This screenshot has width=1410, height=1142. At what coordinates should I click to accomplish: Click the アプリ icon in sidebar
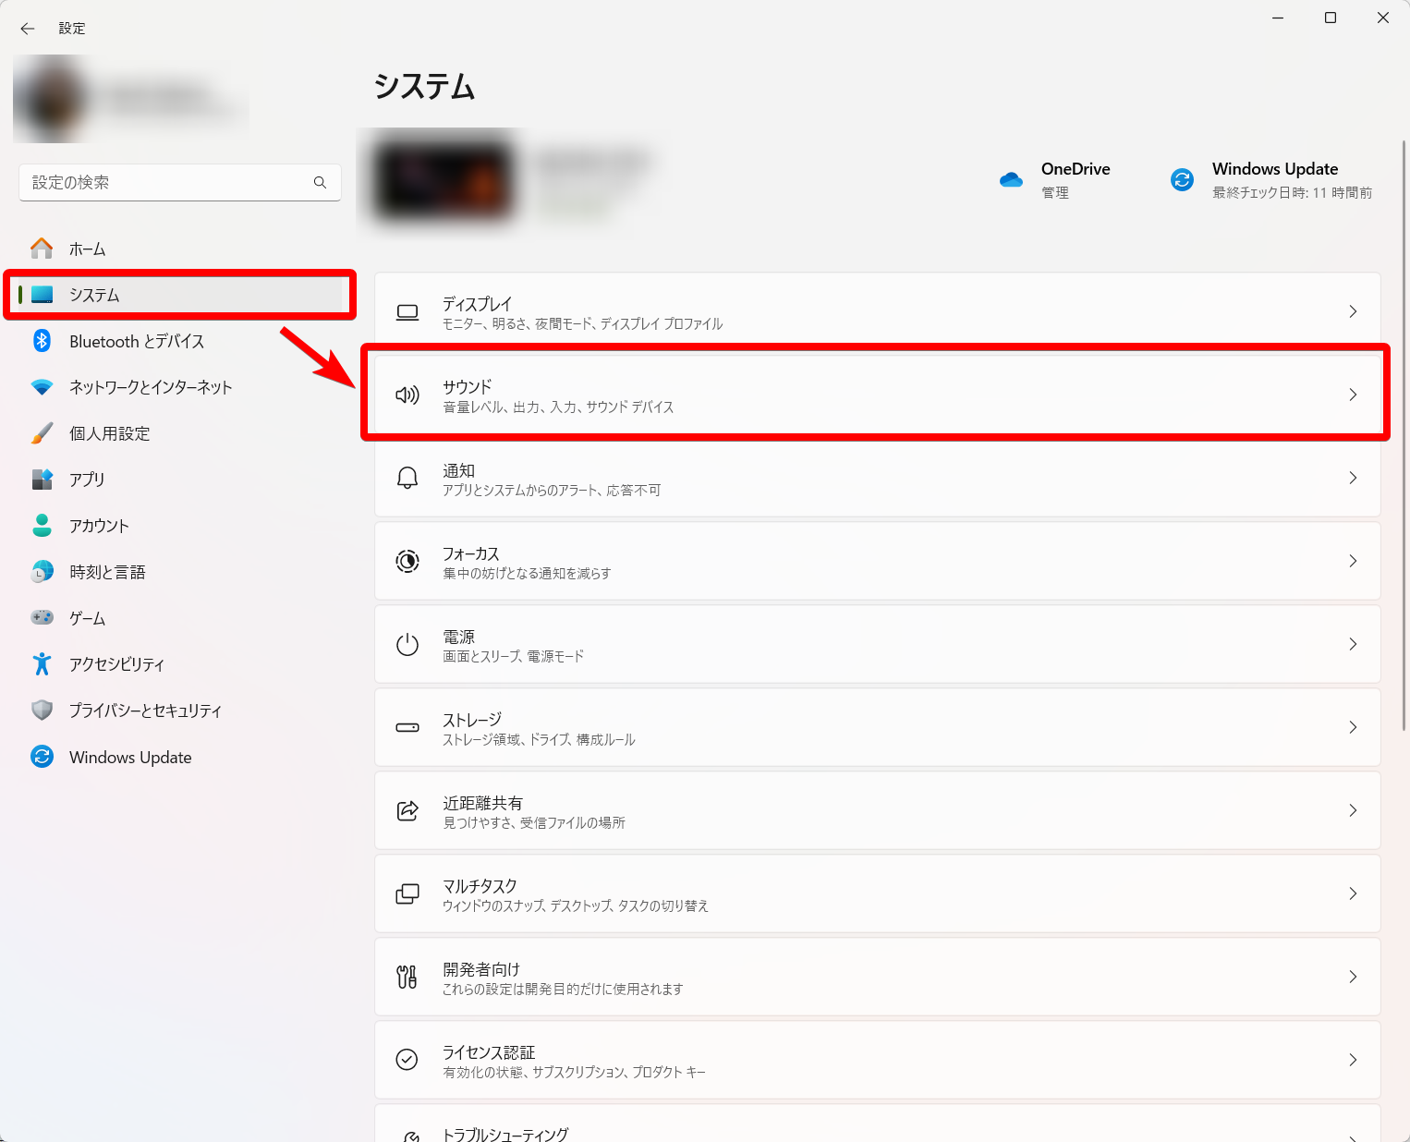point(42,480)
